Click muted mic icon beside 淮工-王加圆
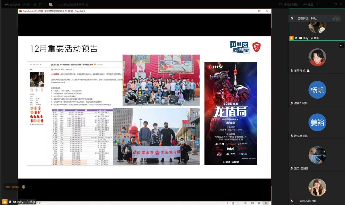 pyautogui.click(x=292, y=168)
